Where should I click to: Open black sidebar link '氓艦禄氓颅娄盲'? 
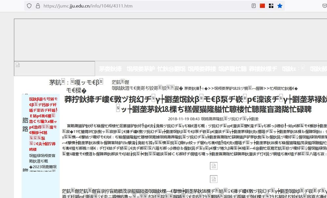[x=42, y=158]
